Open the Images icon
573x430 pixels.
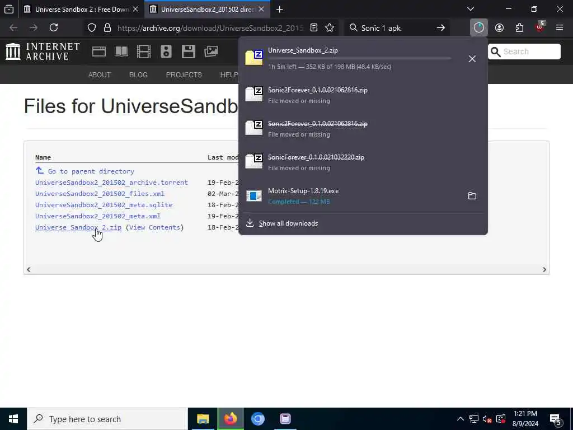(x=211, y=52)
